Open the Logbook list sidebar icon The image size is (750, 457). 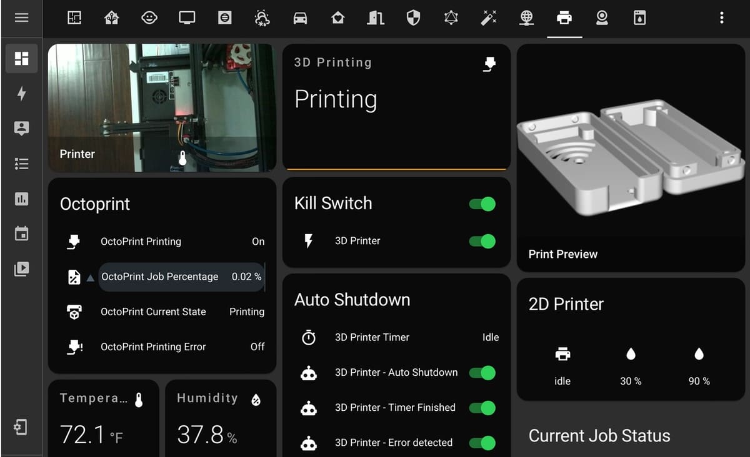[x=21, y=164]
